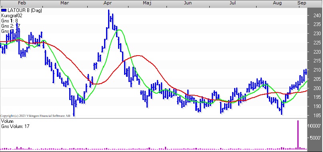Select the Kursgraf02 label
Screen dimensions: 323x152
click(x=12, y=16)
